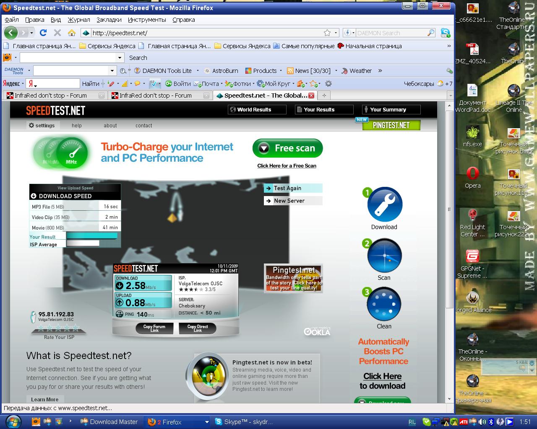Click Copy Forum Link button

tap(154, 328)
